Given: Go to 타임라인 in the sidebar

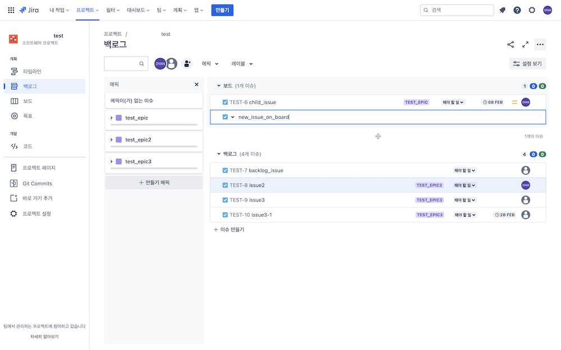Looking at the screenshot, I should point(32,72).
